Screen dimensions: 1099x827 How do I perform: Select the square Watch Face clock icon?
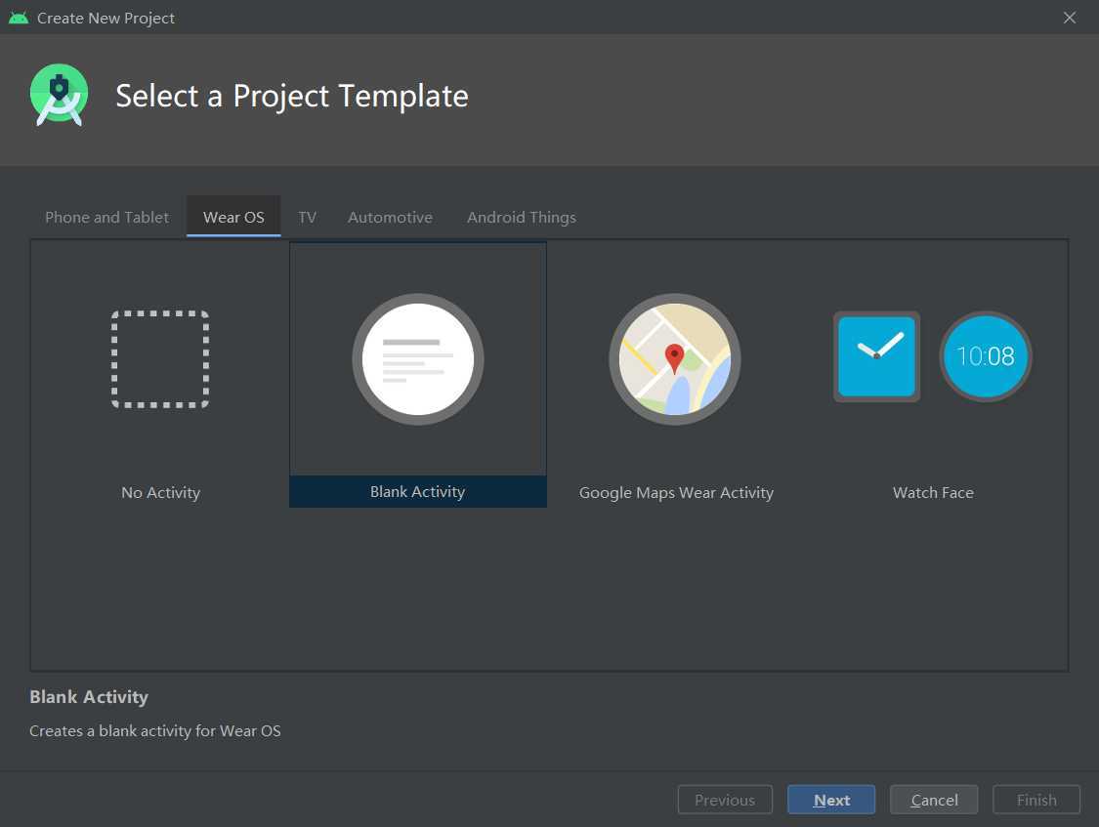coord(877,356)
